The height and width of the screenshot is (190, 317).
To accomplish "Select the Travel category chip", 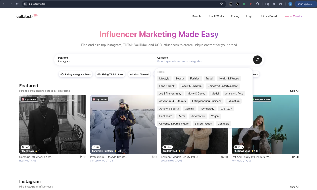I will click(x=209, y=78).
